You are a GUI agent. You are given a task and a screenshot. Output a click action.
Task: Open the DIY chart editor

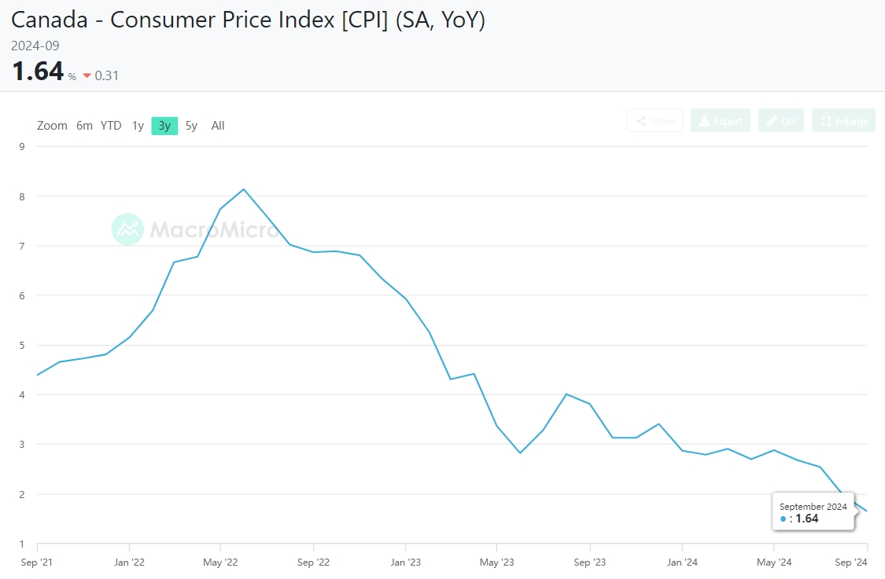click(780, 121)
